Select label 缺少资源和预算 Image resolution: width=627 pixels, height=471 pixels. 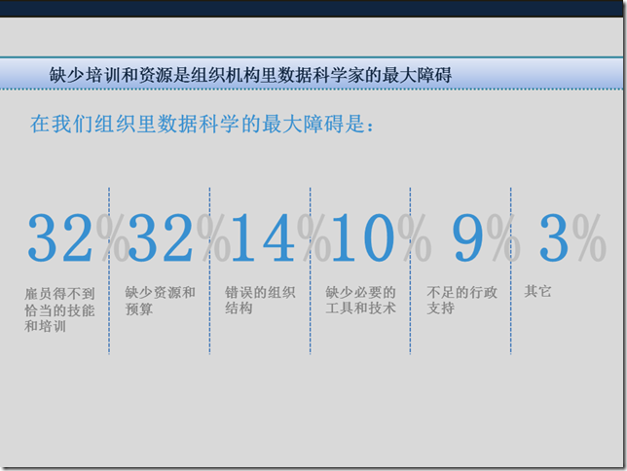click(x=160, y=301)
